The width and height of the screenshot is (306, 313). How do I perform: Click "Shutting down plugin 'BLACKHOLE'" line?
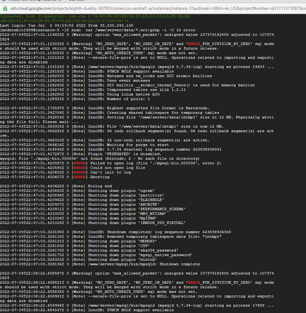(82, 200)
